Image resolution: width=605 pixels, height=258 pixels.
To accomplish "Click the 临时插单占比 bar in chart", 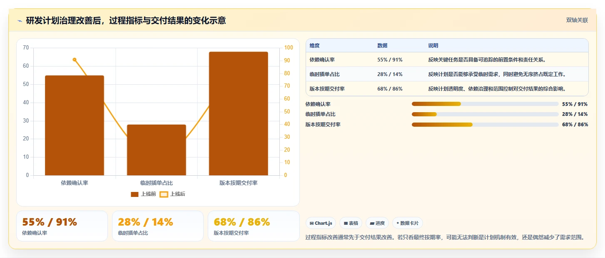I will tap(157, 150).
